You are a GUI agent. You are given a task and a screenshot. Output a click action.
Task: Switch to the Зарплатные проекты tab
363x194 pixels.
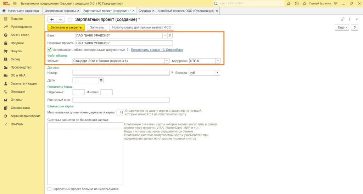pos(60,11)
